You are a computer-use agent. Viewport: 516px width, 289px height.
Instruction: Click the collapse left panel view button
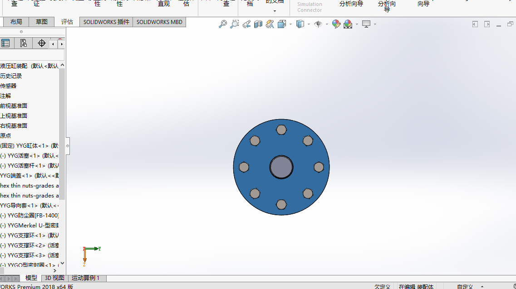click(475, 24)
